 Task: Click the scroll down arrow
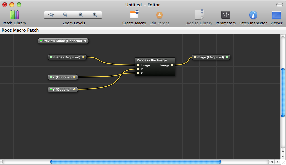(283, 156)
